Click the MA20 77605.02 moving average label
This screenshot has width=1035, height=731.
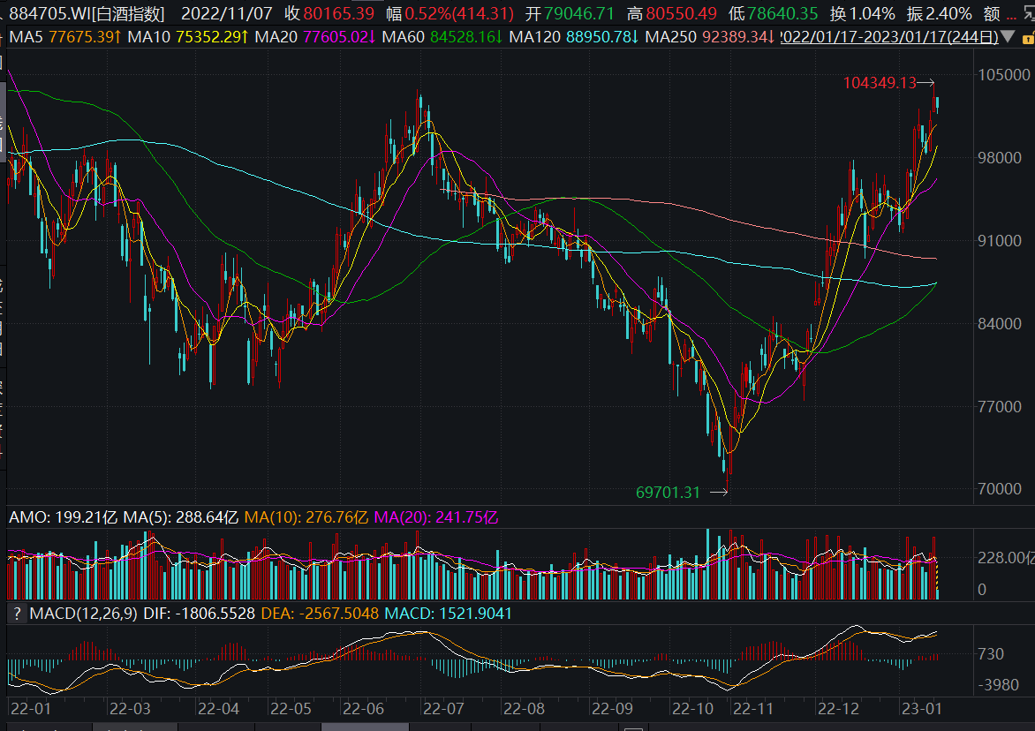point(315,37)
